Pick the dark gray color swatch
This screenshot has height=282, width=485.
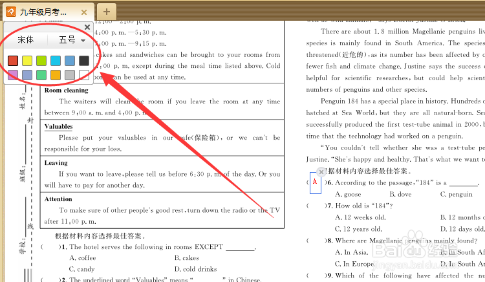(x=84, y=61)
